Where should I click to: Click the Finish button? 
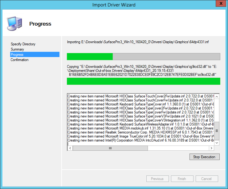[x=182, y=179]
